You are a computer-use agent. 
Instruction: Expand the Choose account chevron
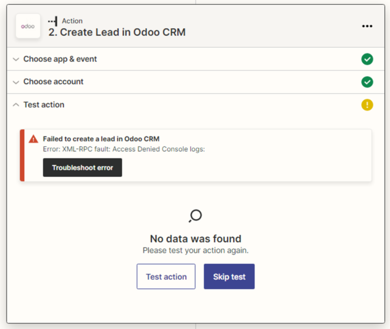coord(16,82)
